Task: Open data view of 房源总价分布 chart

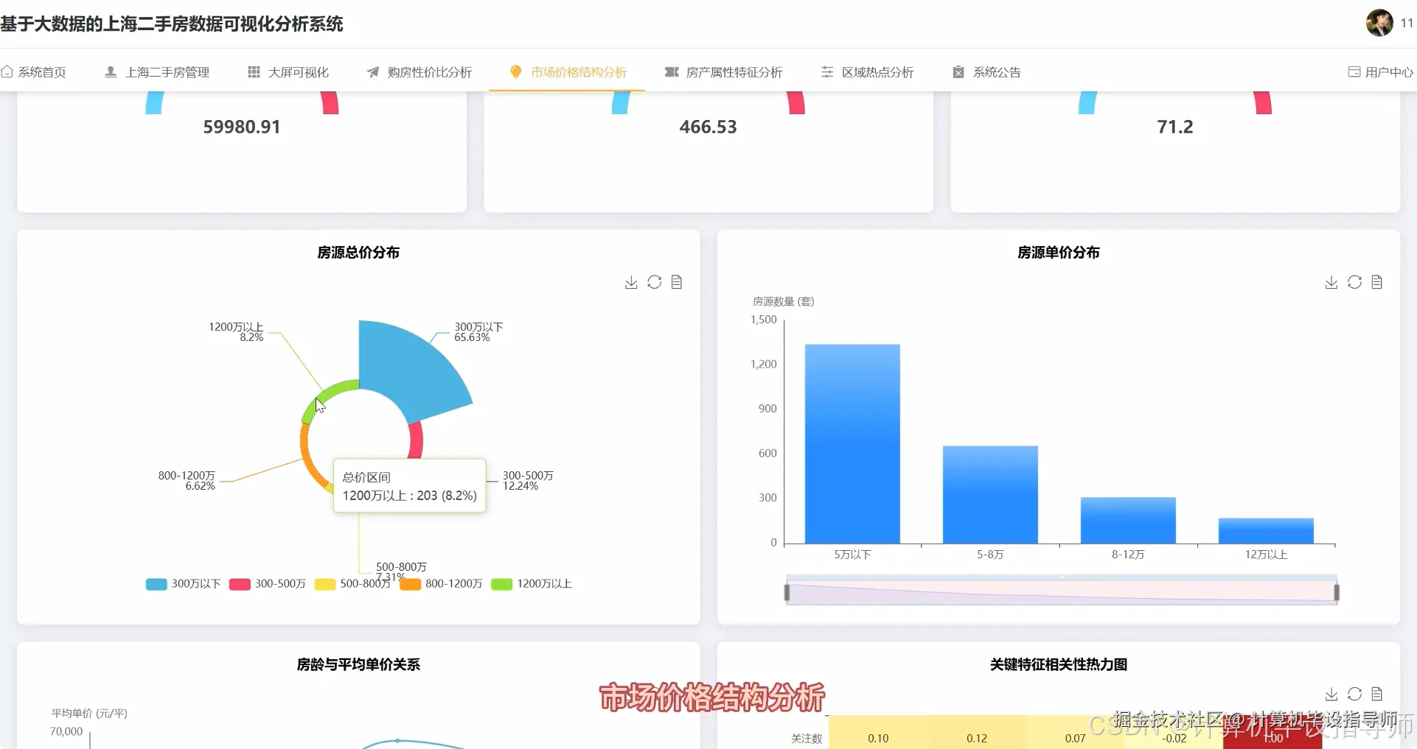Action: (x=677, y=282)
